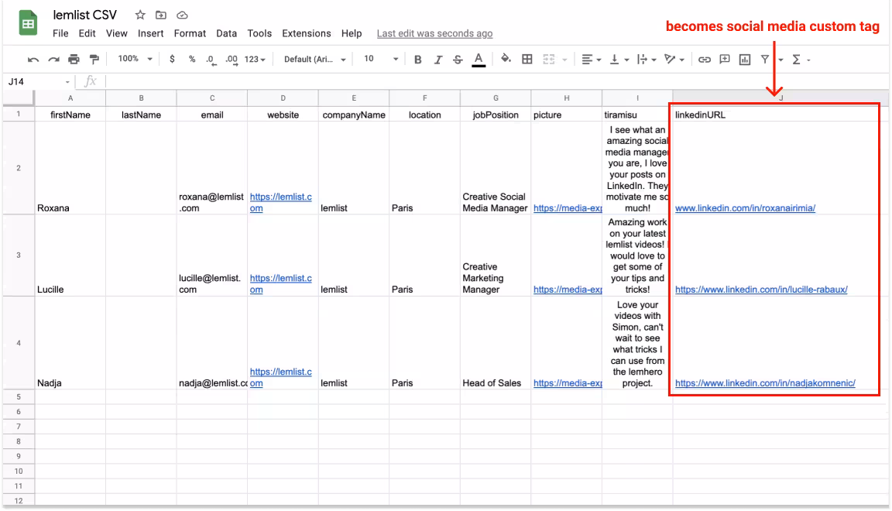Open the Extensions menu
Screen dimensions: 892x511
[x=306, y=33]
